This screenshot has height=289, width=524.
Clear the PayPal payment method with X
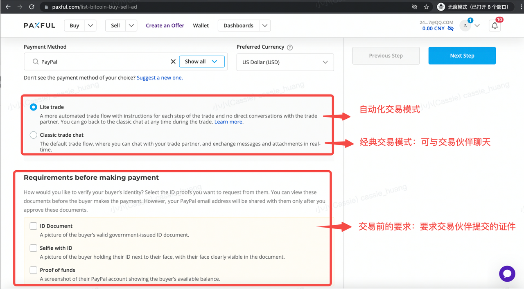[173, 61]
